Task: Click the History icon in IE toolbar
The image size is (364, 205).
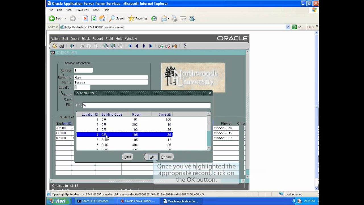Action: (x=154, y=19)
